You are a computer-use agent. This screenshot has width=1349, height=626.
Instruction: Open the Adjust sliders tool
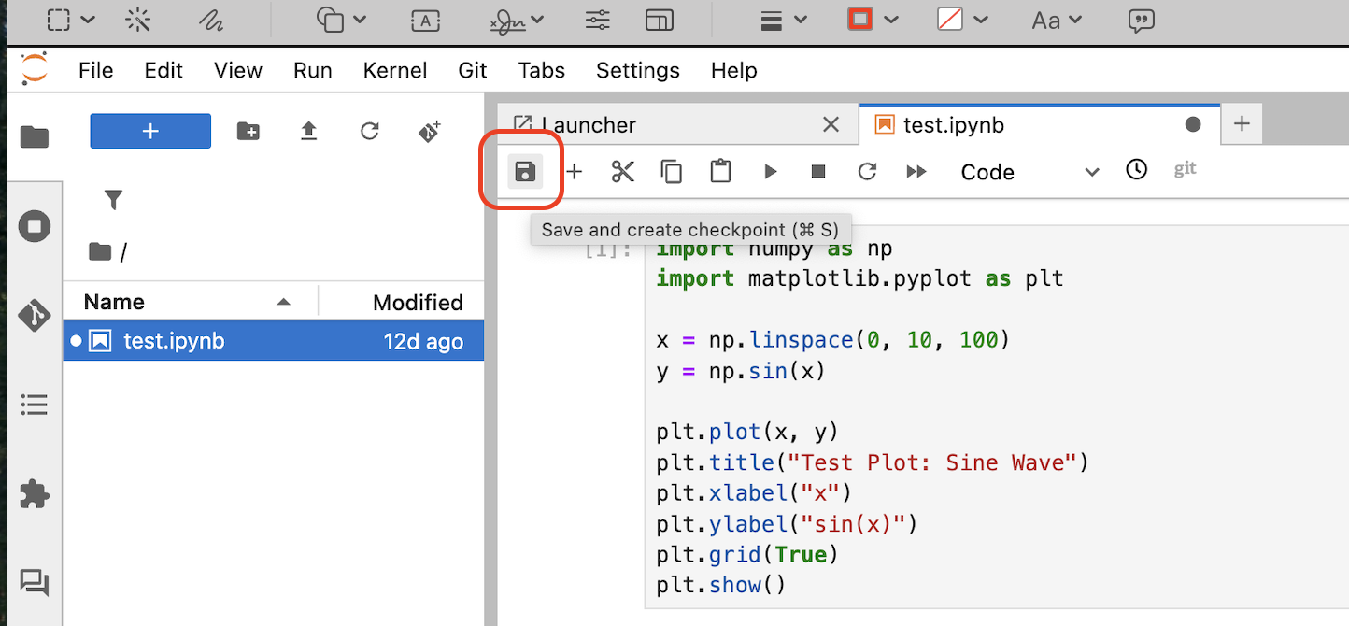[597, 20]
